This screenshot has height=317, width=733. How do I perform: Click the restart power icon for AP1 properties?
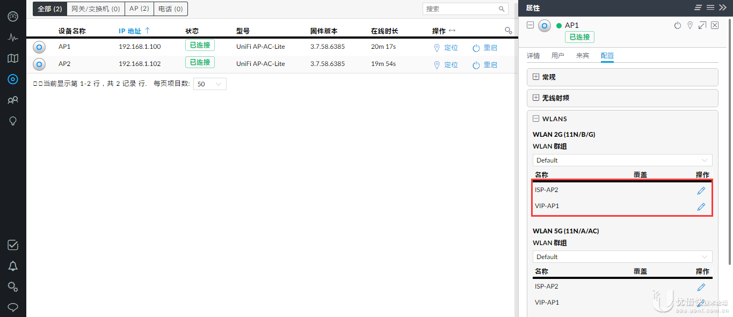click(677, 25)
